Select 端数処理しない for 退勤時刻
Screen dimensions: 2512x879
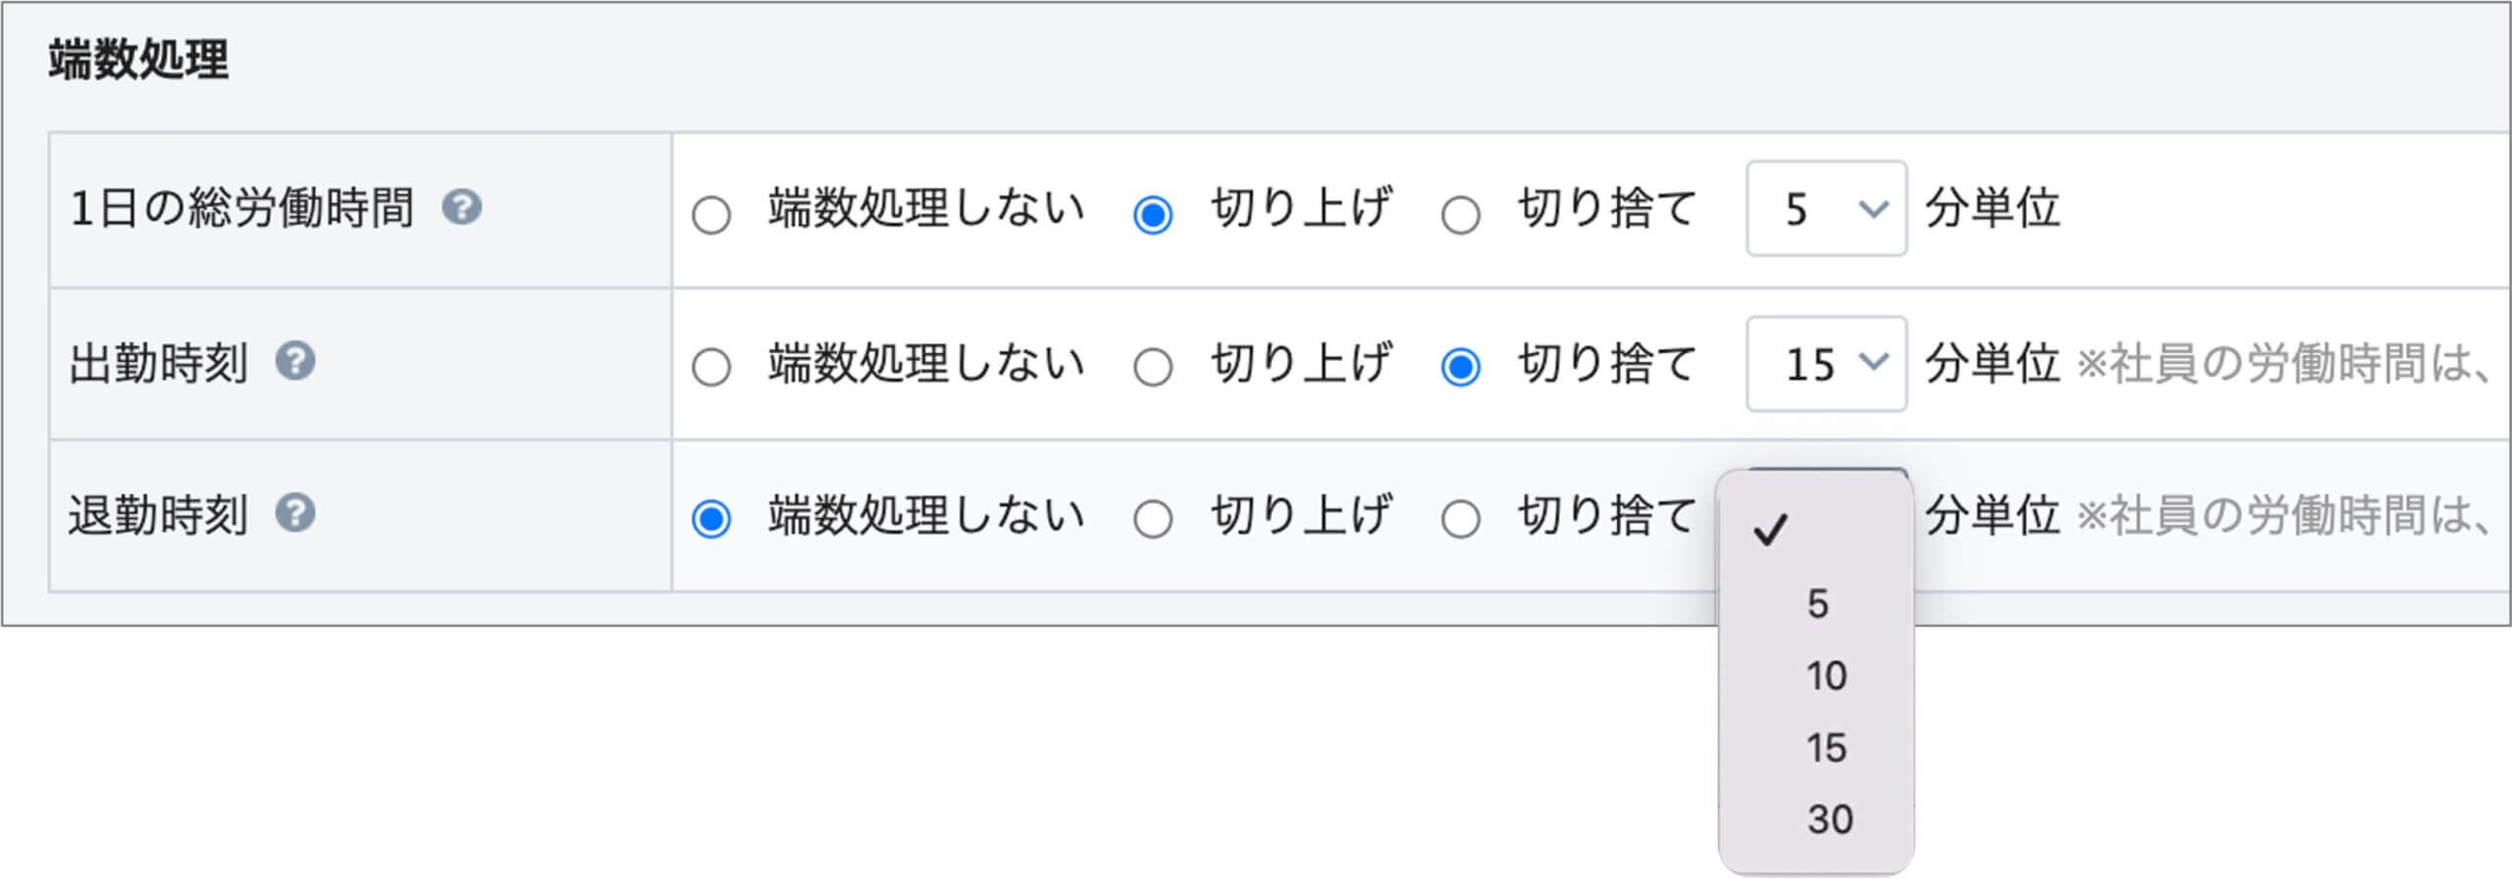(x=711, y=519)
